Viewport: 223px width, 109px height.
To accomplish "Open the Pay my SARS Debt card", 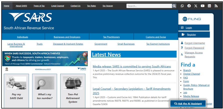I will pos(16,91).
